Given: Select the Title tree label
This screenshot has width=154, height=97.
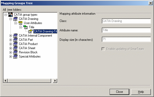Looking at the screenshot, I should pos(31,27).
